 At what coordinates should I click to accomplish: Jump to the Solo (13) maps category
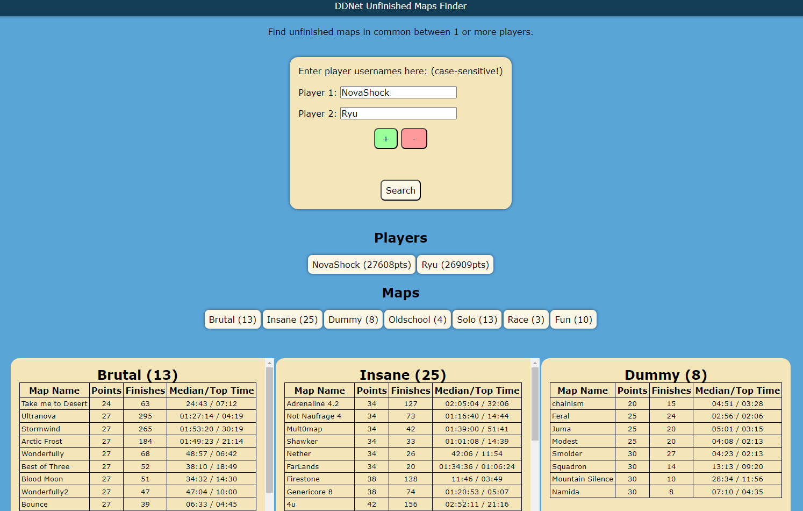coord(477,320)
